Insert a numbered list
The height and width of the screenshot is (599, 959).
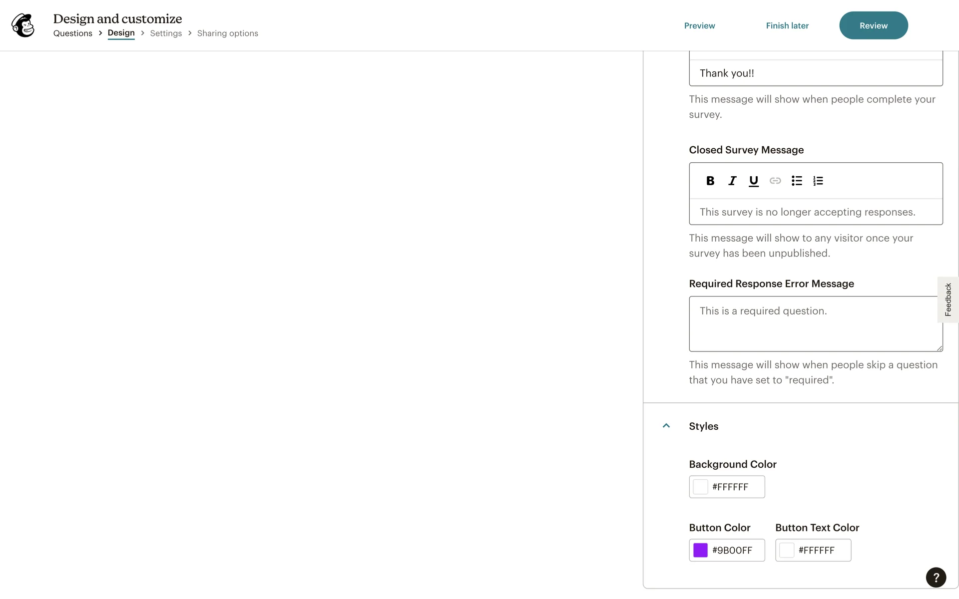[818, 181]
